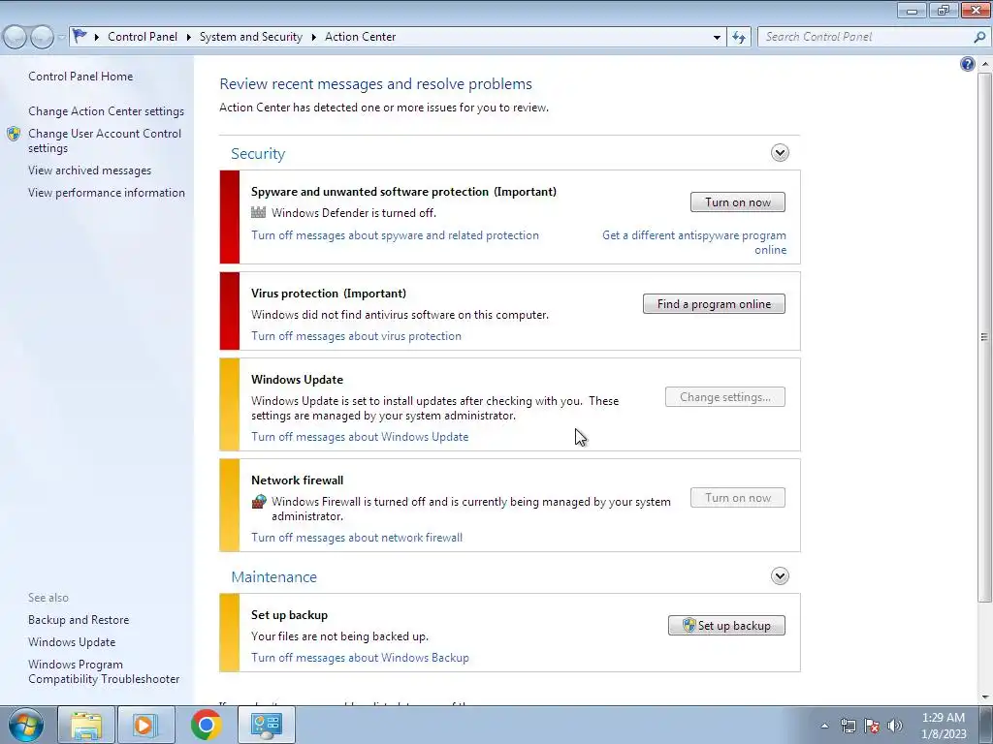
Task: Click the scrollbar up arrow
Action: (x=984, y=64)
